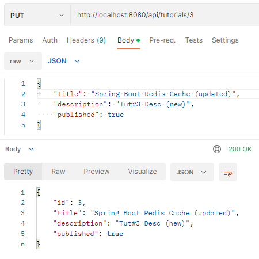Image resolution: width=259 pixels, height=259 pixels.
Task: Switch to the Headers (9) tab
Action: [86, 40]
